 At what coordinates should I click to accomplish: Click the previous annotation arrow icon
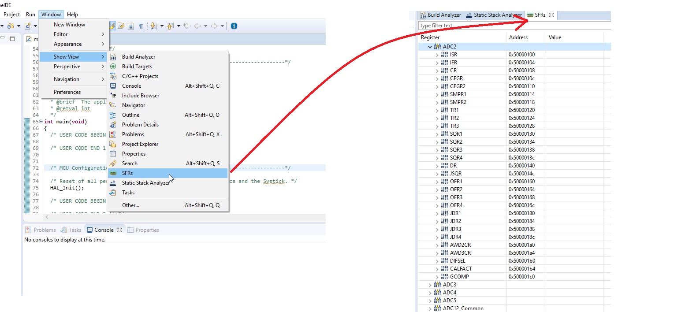170,26
